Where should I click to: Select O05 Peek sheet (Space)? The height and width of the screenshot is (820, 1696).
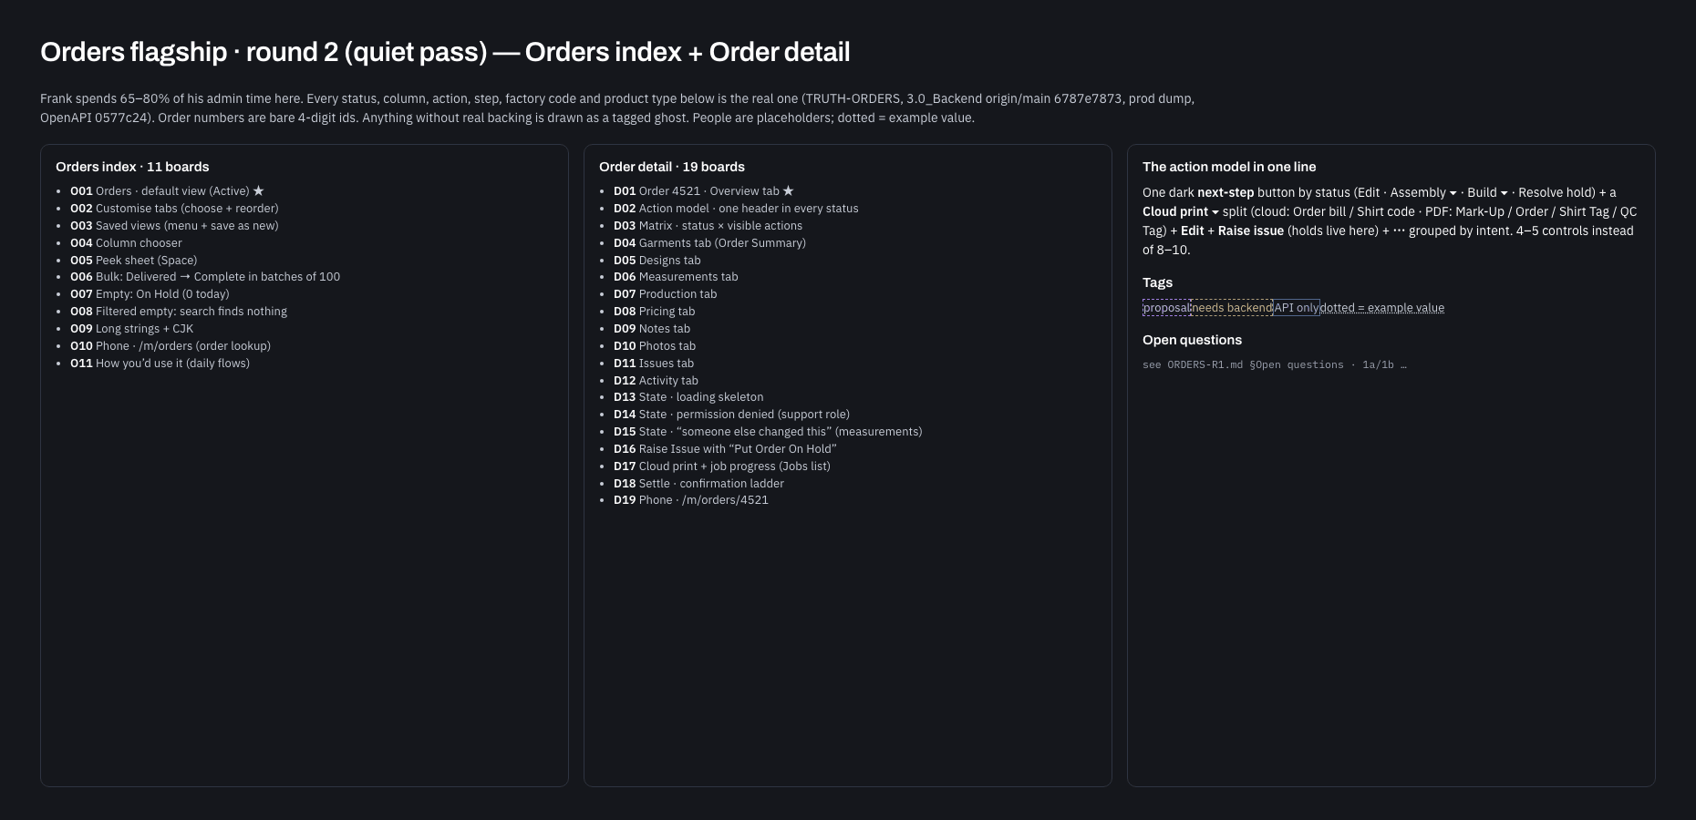click(x=133, y=261)
